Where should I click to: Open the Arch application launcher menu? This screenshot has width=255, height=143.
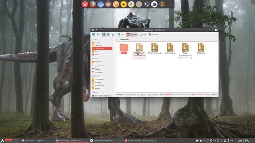(x=2, y=141)
